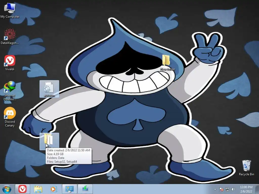
Task: Open the Windows Start menu orb
Action: pyautogui.click(x=7, y=189)
